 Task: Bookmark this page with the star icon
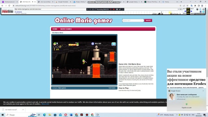(x=187, y=6)
